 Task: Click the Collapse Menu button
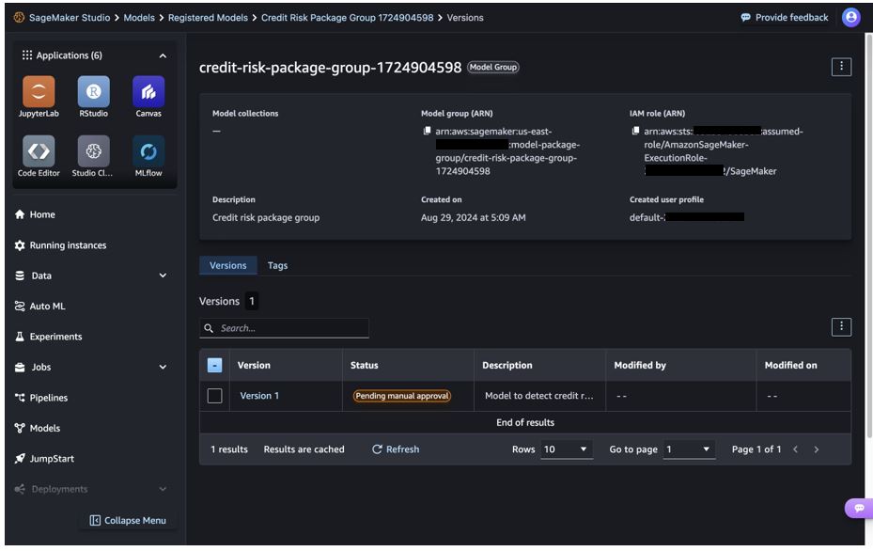point(128,520)
